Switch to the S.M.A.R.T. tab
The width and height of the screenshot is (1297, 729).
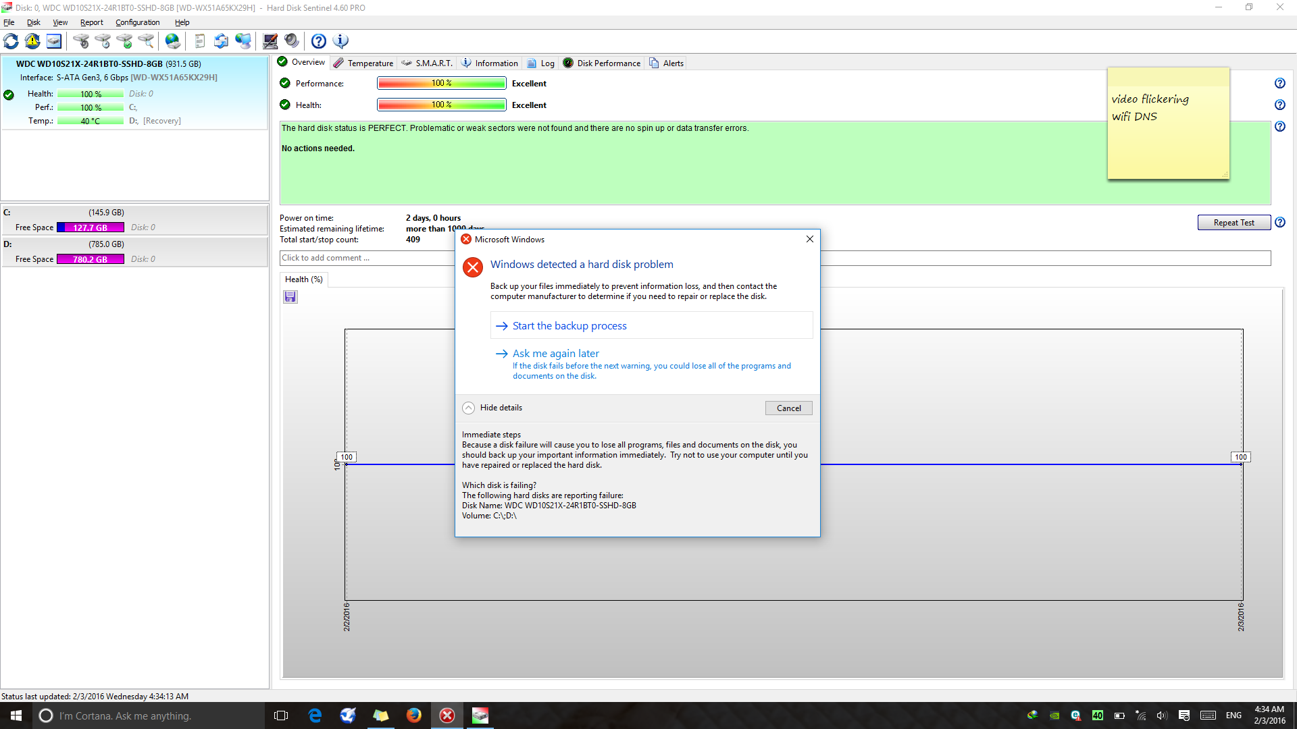tap(433, 63)
